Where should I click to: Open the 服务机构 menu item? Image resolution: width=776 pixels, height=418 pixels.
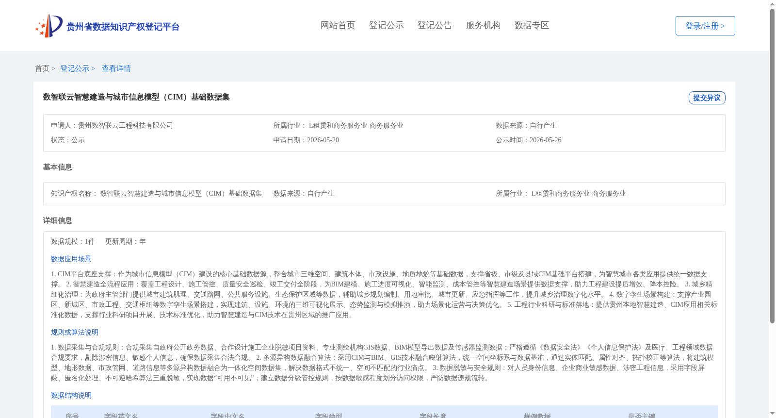coord(483,25)
